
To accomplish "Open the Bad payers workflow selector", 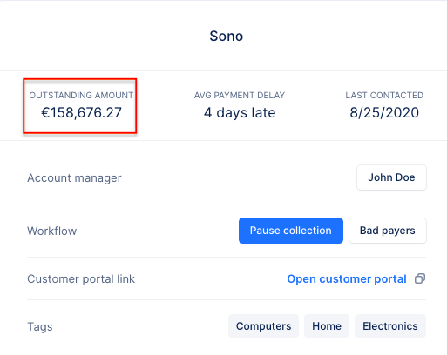I will 388,231.
